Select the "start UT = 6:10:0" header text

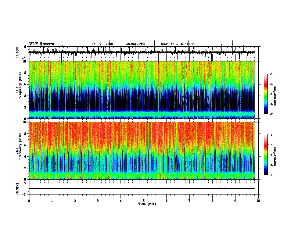pyautogui.click(x=177, y=44)
